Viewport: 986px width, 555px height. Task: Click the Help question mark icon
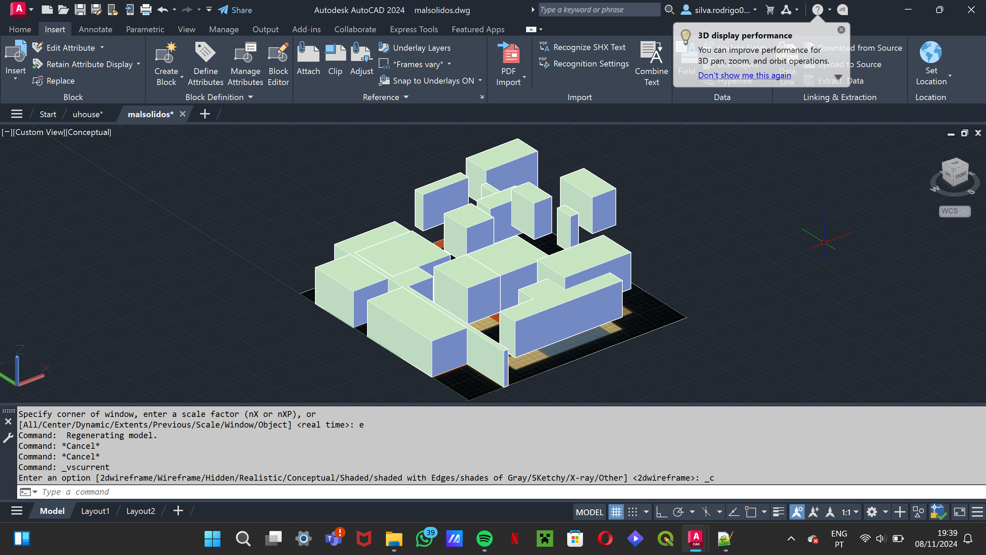coord(817,10)
